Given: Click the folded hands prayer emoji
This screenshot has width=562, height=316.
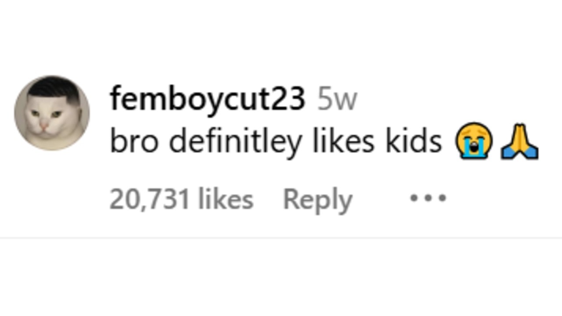Looking at the screenshot, I should (x=520, y=141).
